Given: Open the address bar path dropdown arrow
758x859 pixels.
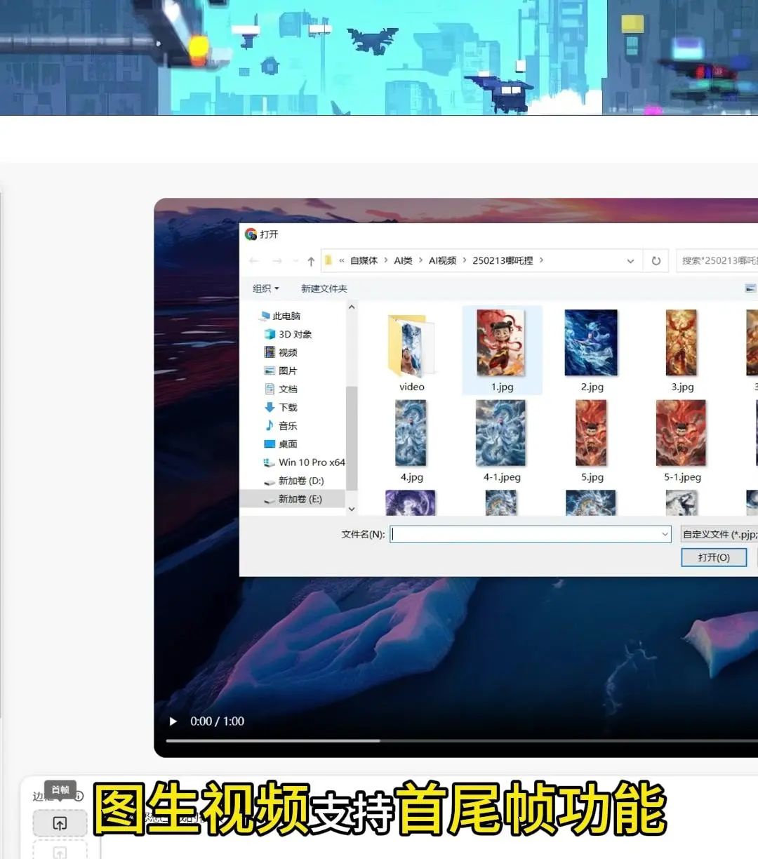Looking at the screenshot, I should (630, 260).
